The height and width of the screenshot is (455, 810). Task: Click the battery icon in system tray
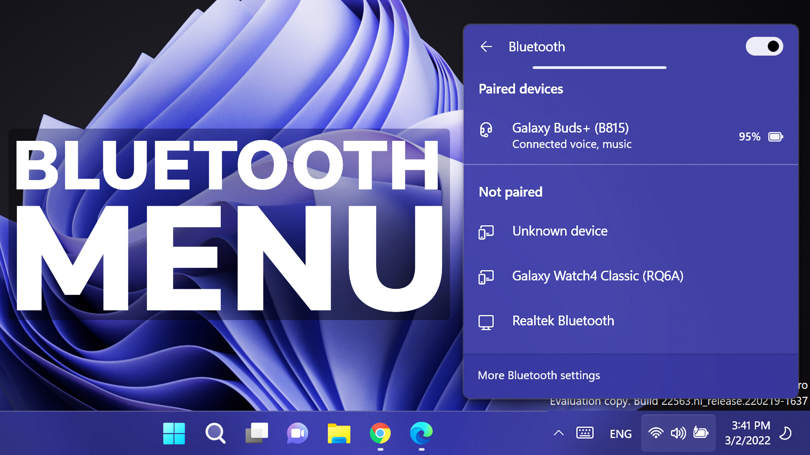[x=701, y=433]
